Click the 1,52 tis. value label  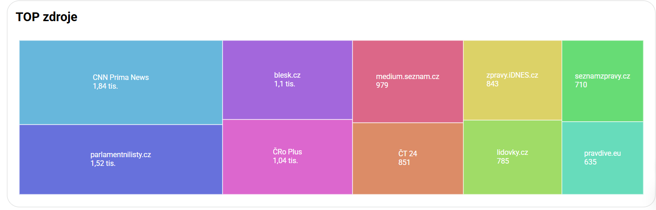tap(103, 163)
